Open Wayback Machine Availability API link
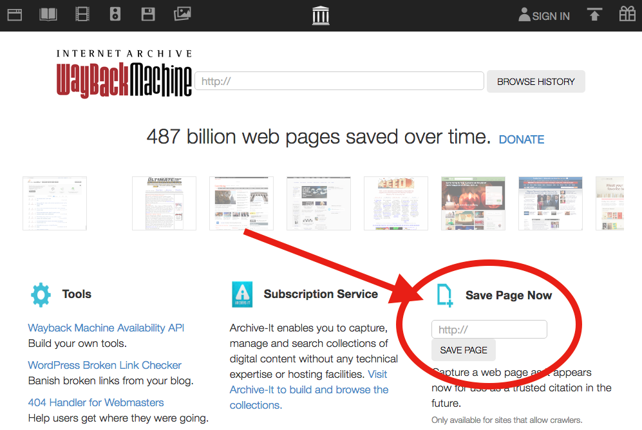Image resolution: width=642 pixels, height=430 pixels. pos(106,328)
